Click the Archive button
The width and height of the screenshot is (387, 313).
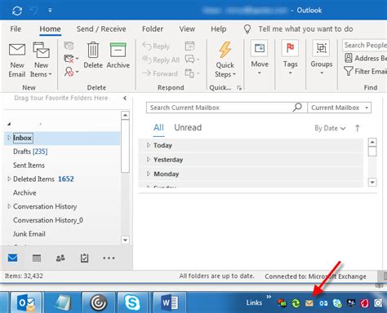(118, 55)
